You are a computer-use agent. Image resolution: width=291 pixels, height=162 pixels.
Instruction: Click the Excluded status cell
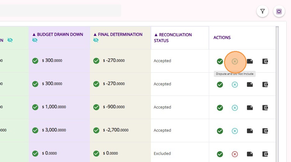162,153
